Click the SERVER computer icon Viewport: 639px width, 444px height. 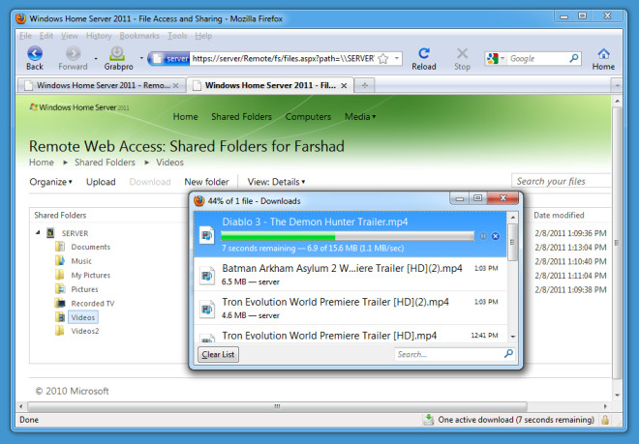click(50, 233)
